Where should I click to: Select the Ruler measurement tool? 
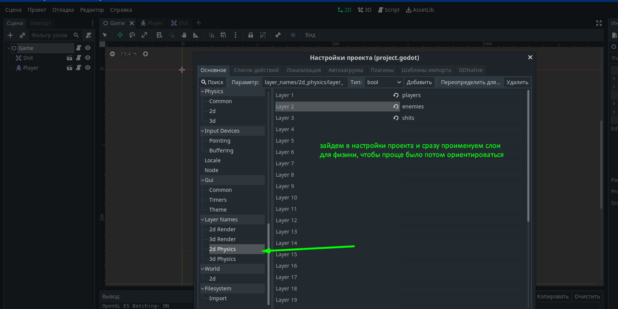pyautogui.click(x=196, y=35)
